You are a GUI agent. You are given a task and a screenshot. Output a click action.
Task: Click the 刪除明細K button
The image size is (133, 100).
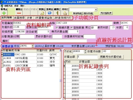[88, 13]
